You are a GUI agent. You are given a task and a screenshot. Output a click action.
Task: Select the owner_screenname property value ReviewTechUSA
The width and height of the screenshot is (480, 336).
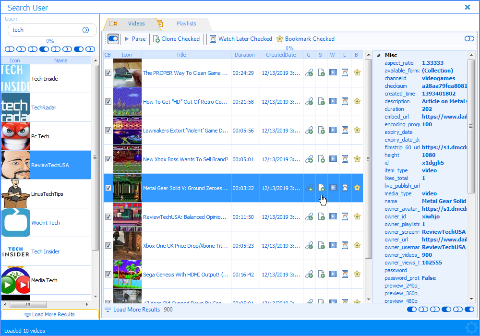pos(444,232)
